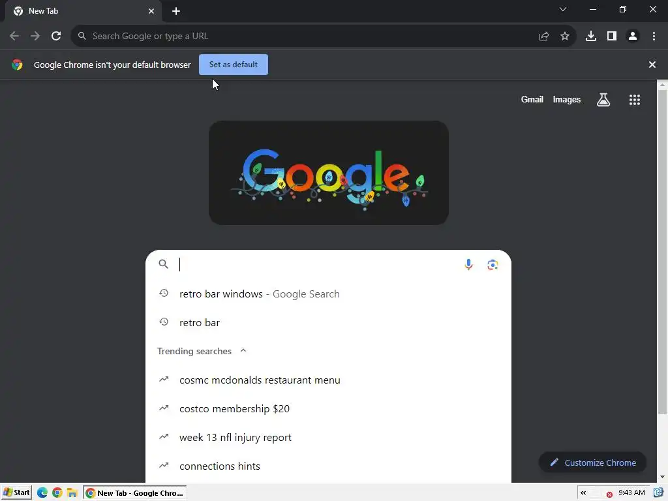Open the tab search dropdown arrow
The height and width of the screenshot is (501, 668).
(x=563, y=9)
